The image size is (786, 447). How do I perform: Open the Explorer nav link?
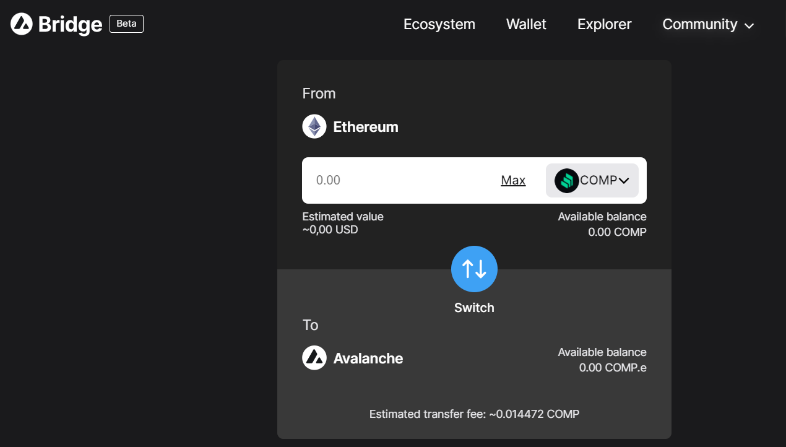604,24
